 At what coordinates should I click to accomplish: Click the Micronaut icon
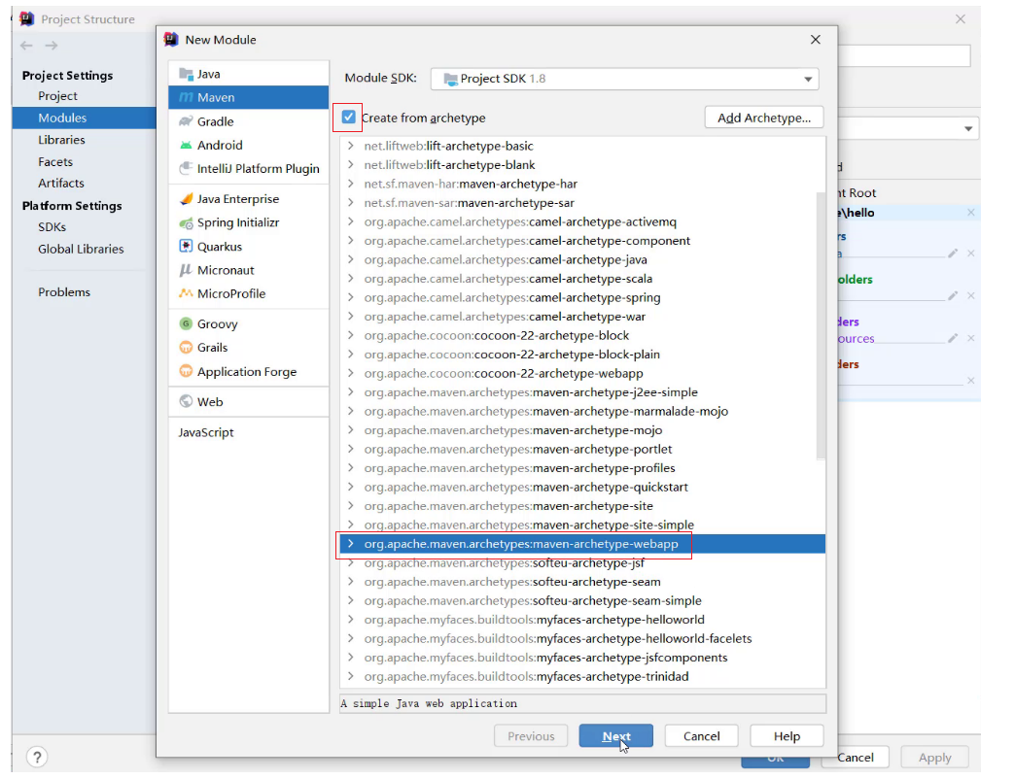[x=186, y=270]
